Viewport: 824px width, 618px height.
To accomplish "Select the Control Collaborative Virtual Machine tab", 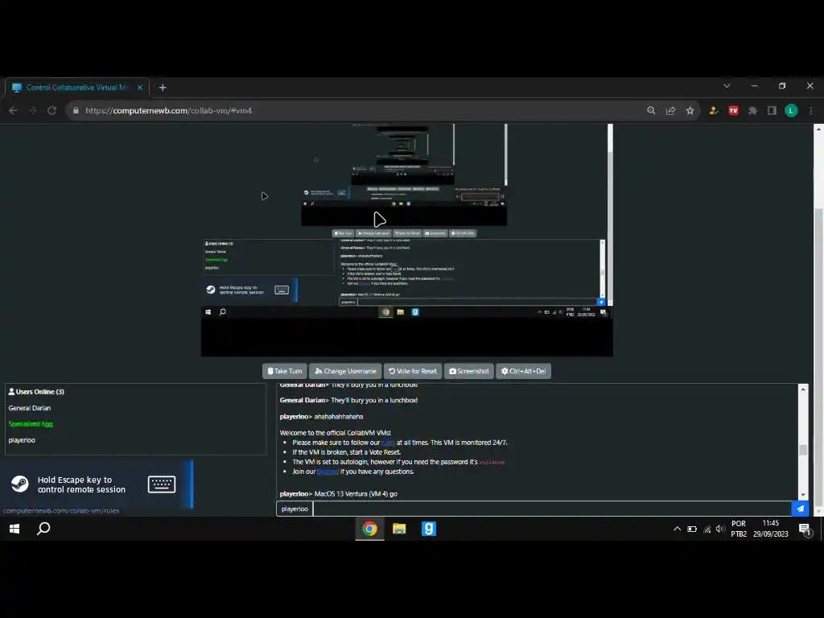I will click(x=76, y=87).
